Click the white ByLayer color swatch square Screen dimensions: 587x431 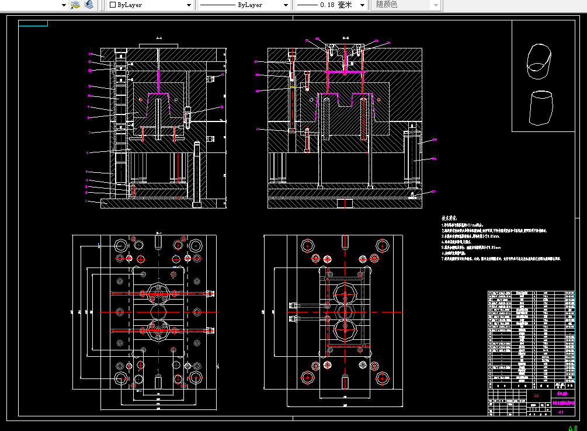113,5
